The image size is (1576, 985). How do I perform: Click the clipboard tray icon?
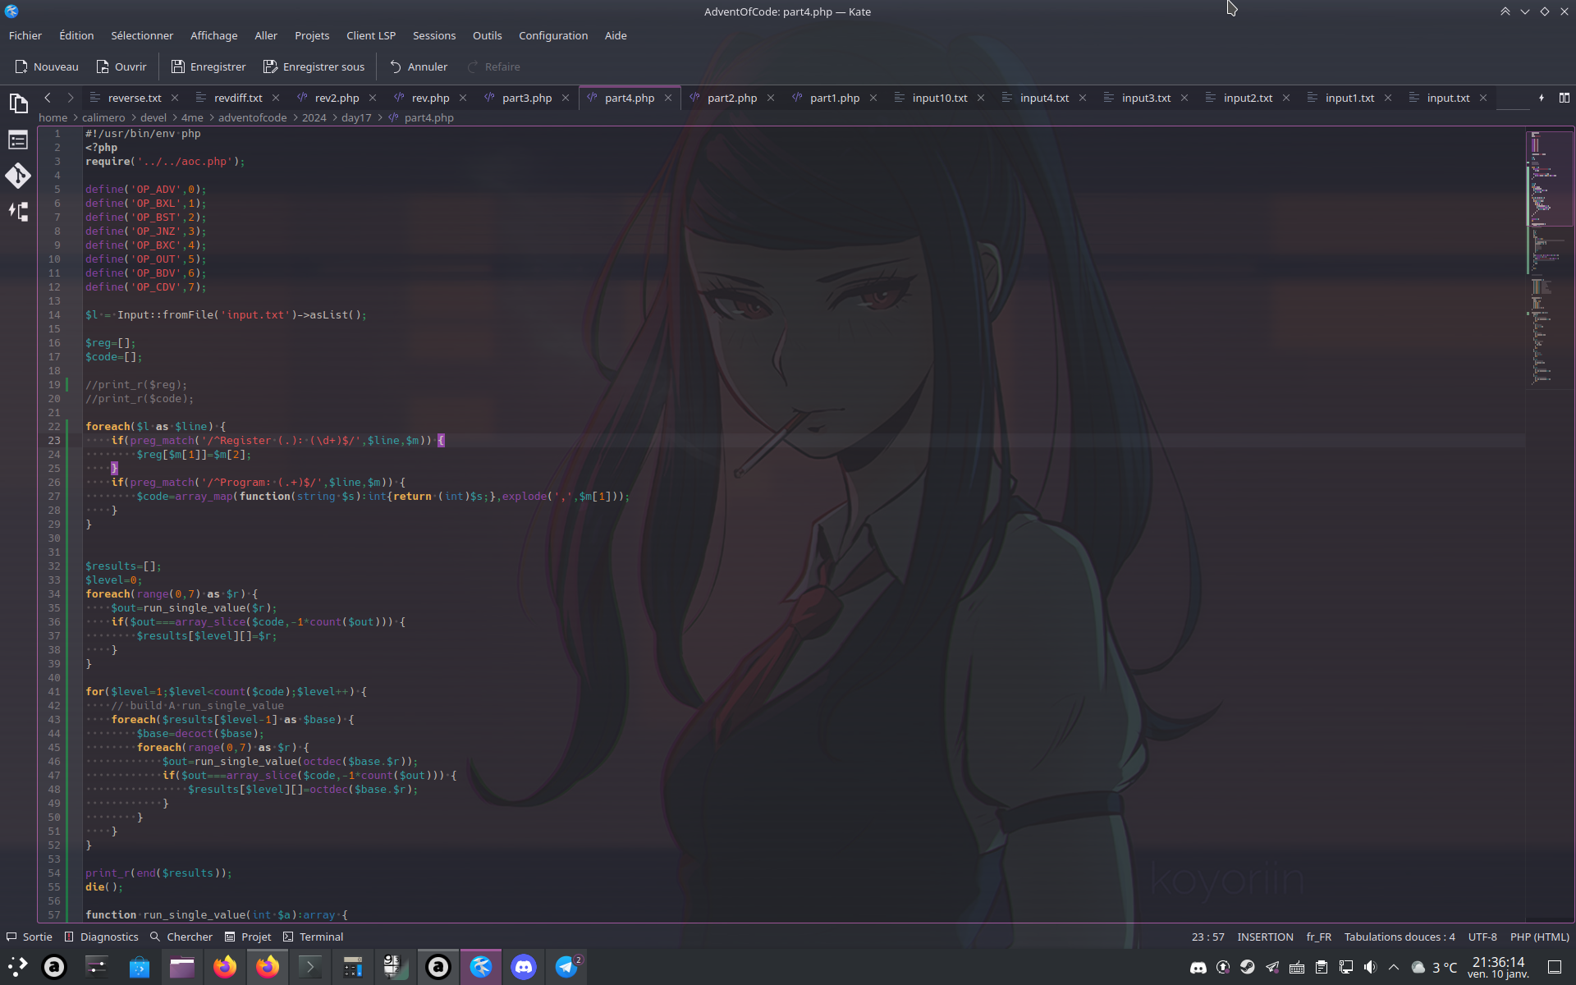pyautogui.click(x=1322, y=967)
